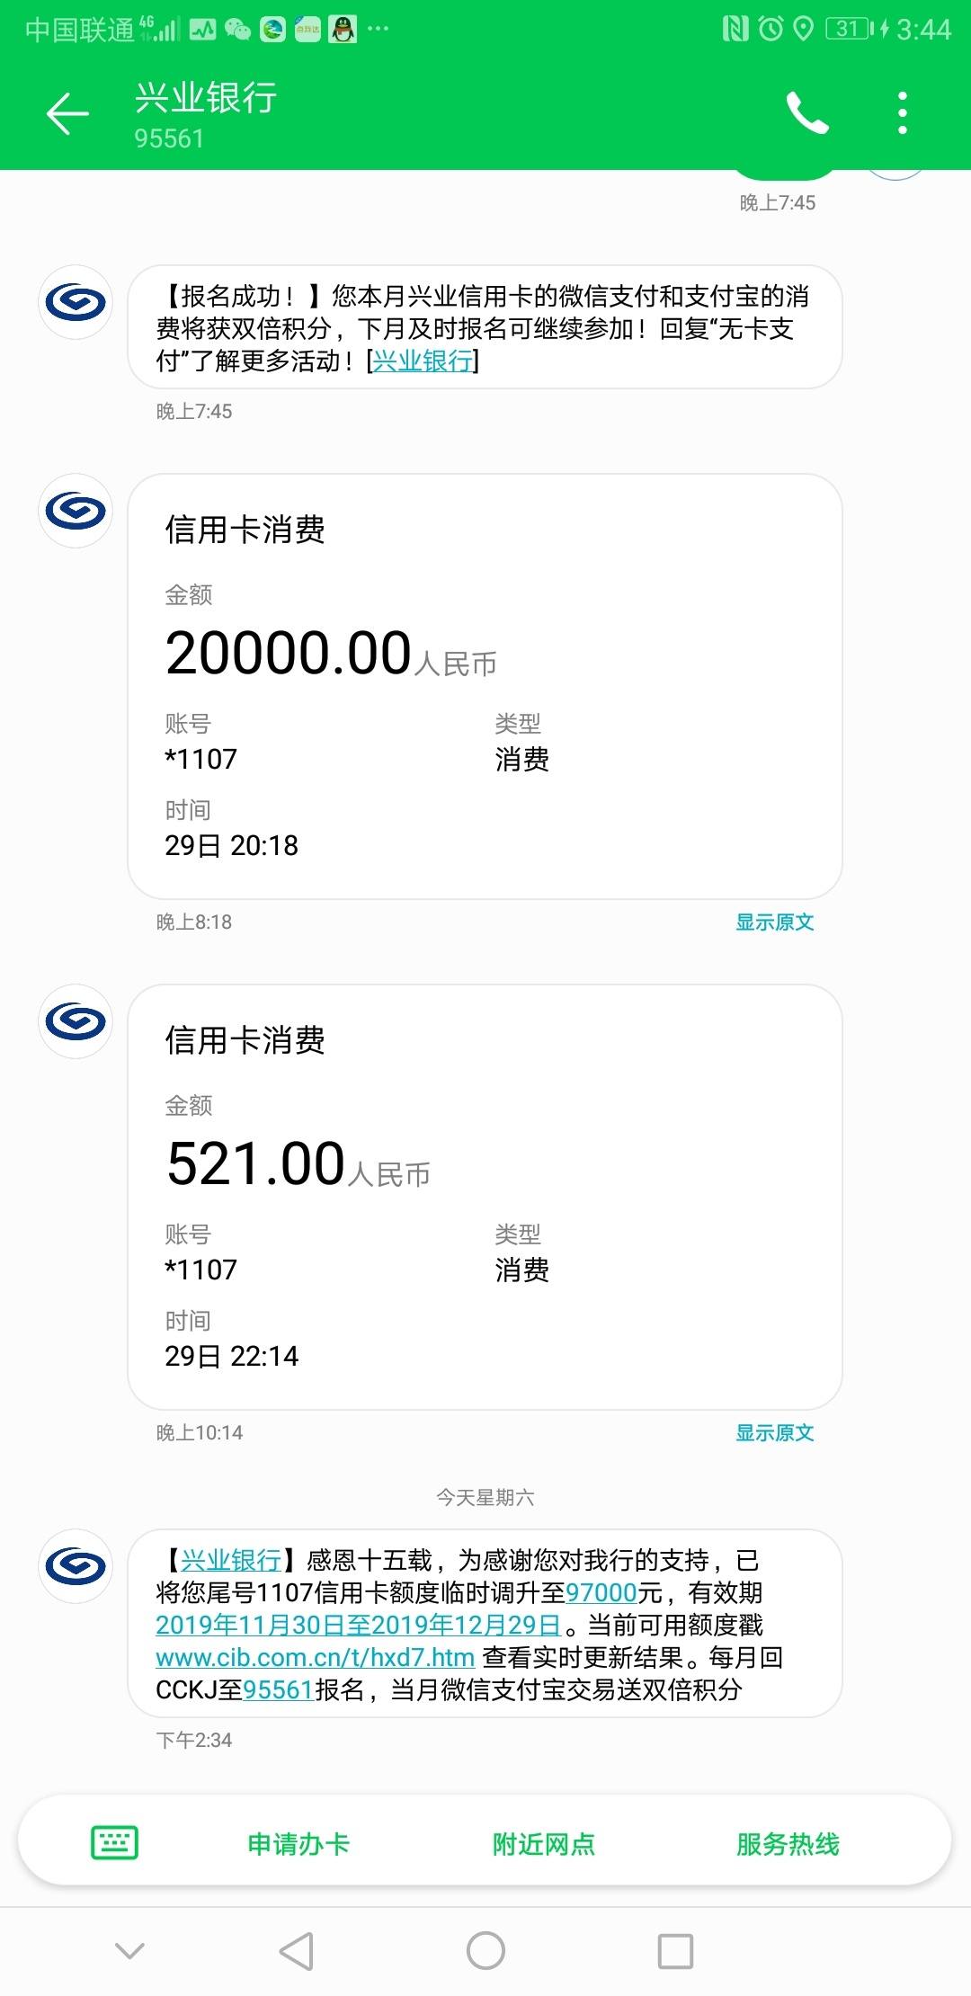The image size is (971, 1996).
Task: Tap the 97000 amount link
Action: coord(601,1592)
